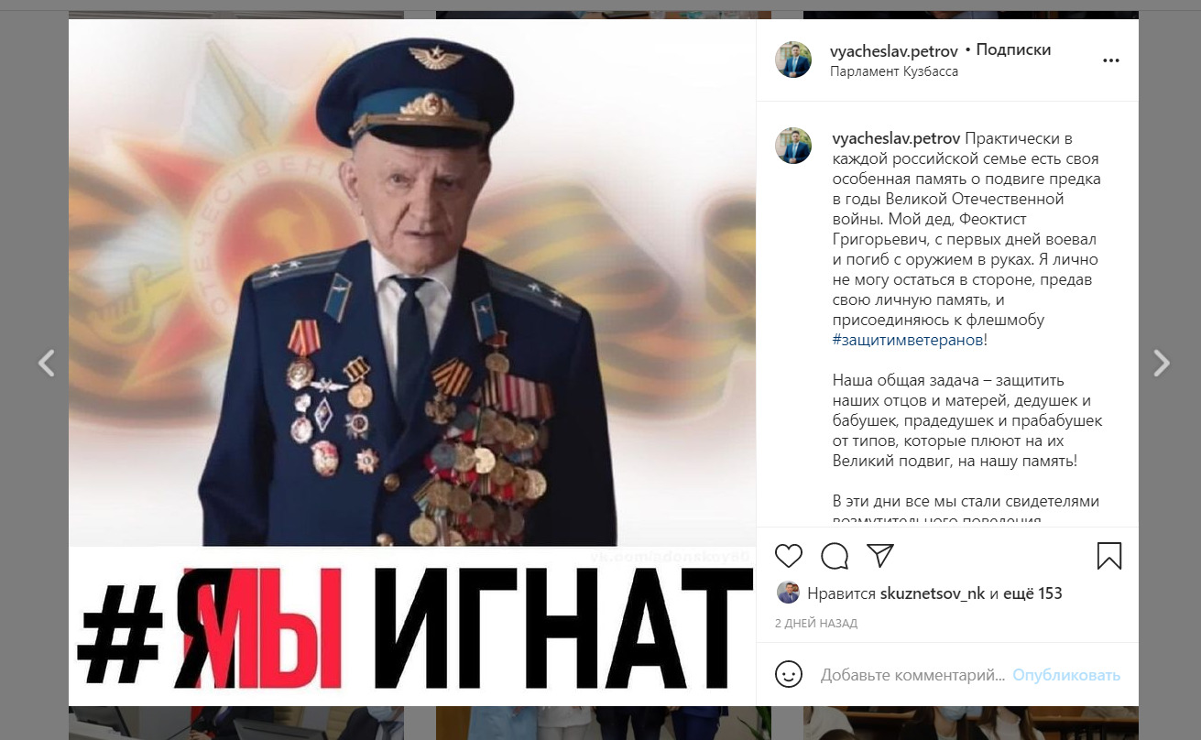Open the Парламент Кузбасса location link

pyautogui.click(x=894, y=71)
